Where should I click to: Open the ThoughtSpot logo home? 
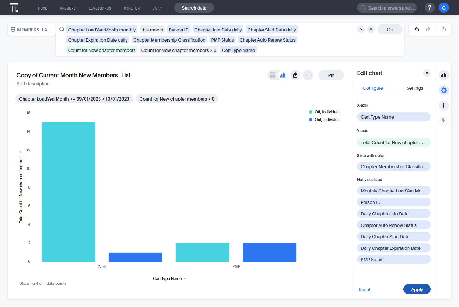(x=14, y=8)
